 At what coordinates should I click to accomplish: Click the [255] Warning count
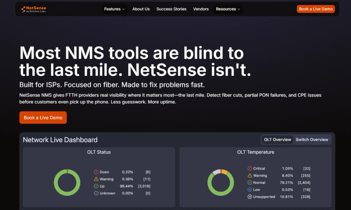[306, 176]
